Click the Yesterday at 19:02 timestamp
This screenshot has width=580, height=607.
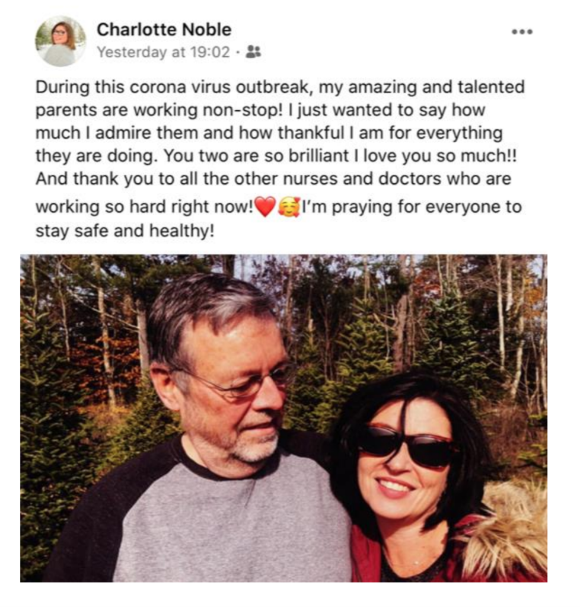pos(163,52)
